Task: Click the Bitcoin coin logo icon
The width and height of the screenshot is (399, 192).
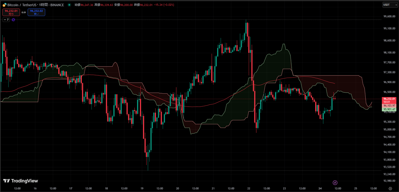Action: (4, 5)
